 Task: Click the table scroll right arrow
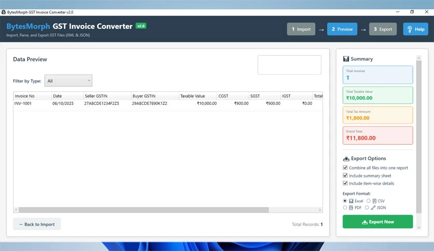[x=320, y=210]
